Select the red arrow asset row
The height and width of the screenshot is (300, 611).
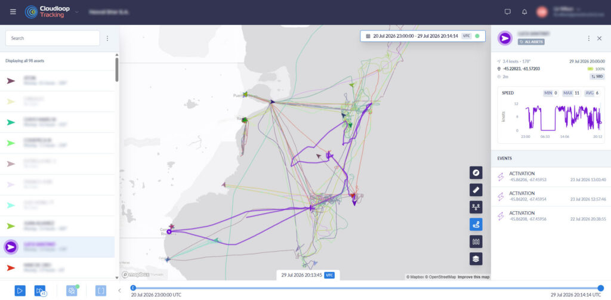click(x=57, y=268)
